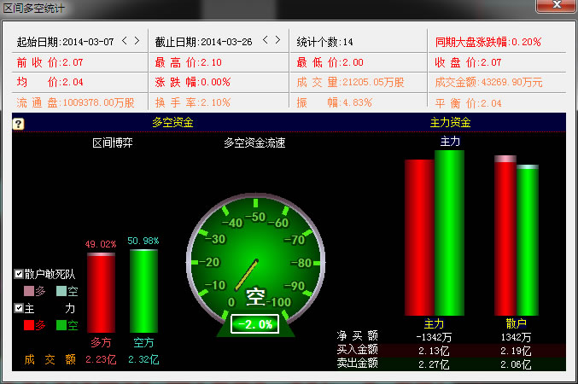Step end date 截止日期 forward
This screenshot has height=384, width=578.
tap(277, 40)
